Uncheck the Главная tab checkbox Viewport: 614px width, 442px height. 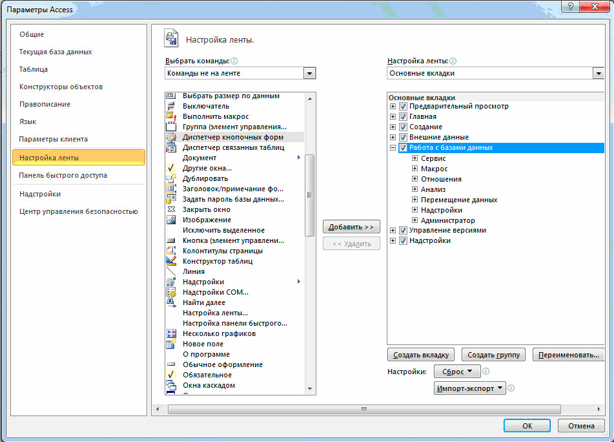tap(403, 116)
